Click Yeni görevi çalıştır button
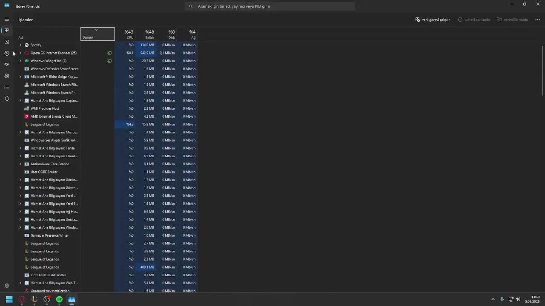Image resolution: width=545 pixels, height=306 pixels. coord(433,20)
